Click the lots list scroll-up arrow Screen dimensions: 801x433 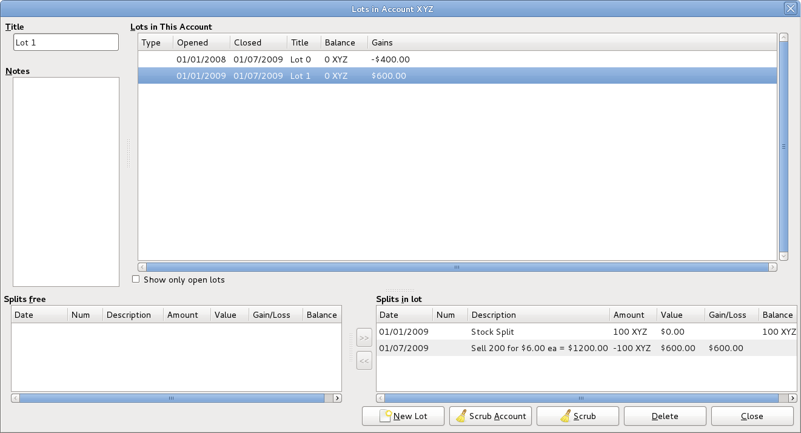783,38
